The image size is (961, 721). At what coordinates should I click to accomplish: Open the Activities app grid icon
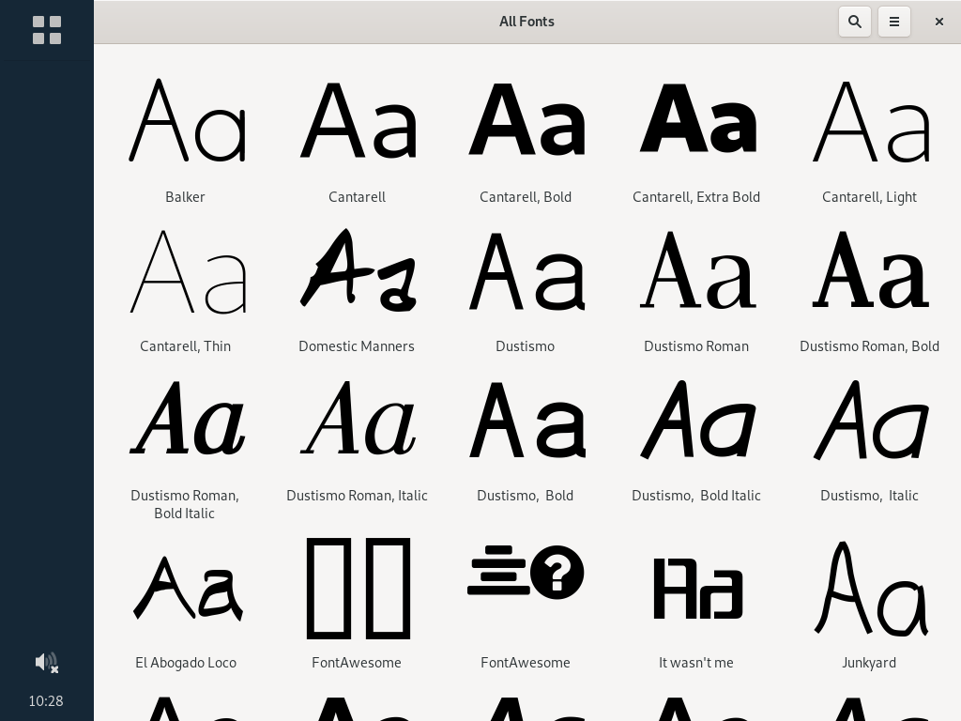point(46,30)
